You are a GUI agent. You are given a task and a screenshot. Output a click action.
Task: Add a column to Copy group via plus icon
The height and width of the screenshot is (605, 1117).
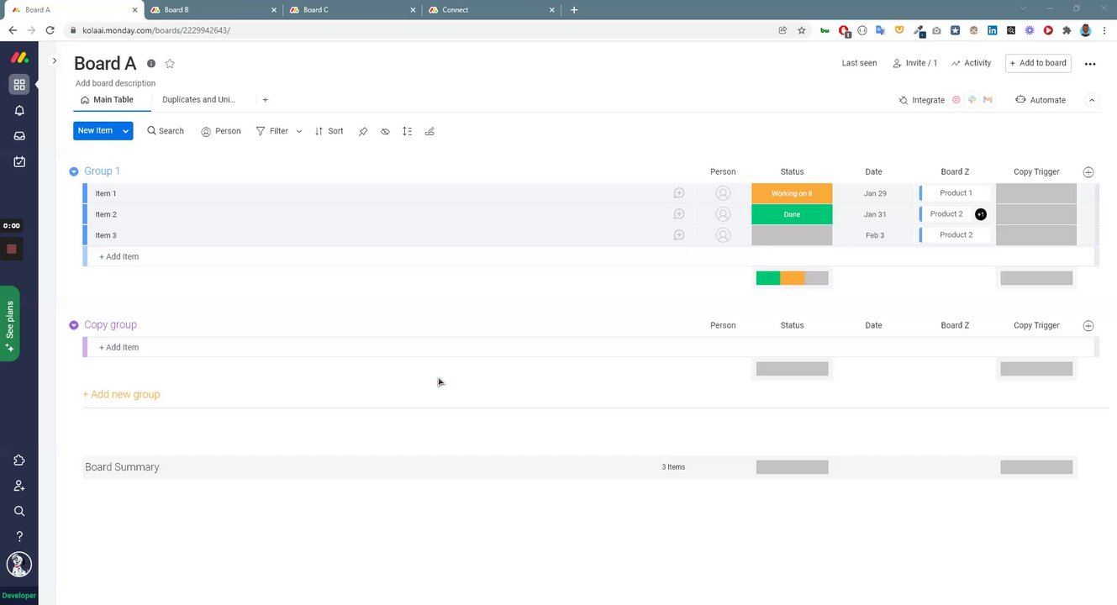point(1088,326)
